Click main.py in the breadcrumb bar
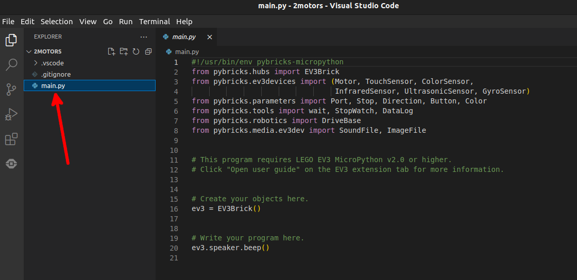 click(186, 51)
